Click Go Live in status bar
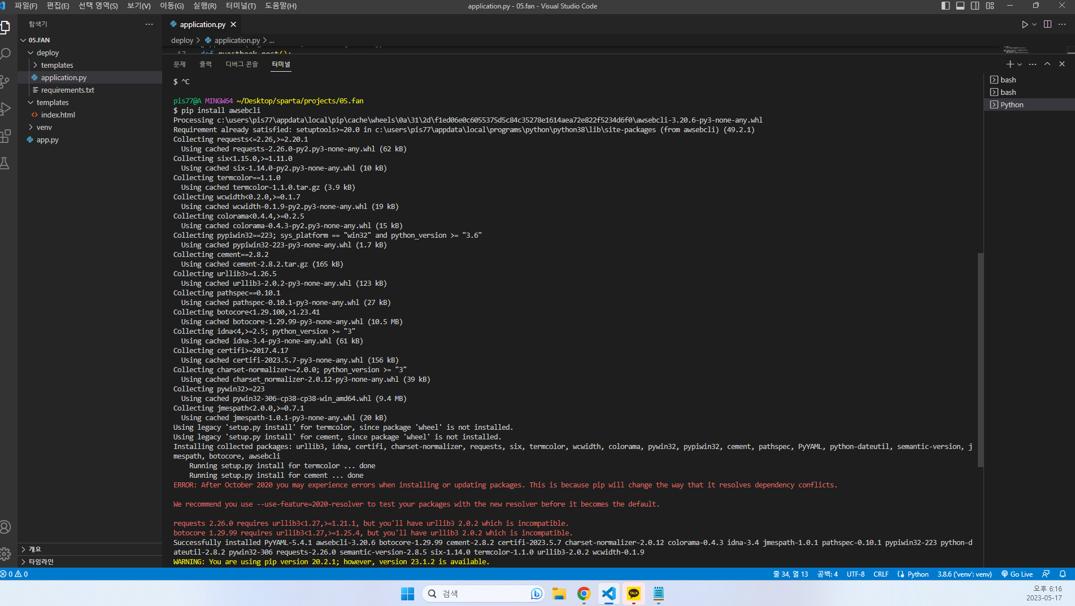1075x606 pixels. 1017,574
